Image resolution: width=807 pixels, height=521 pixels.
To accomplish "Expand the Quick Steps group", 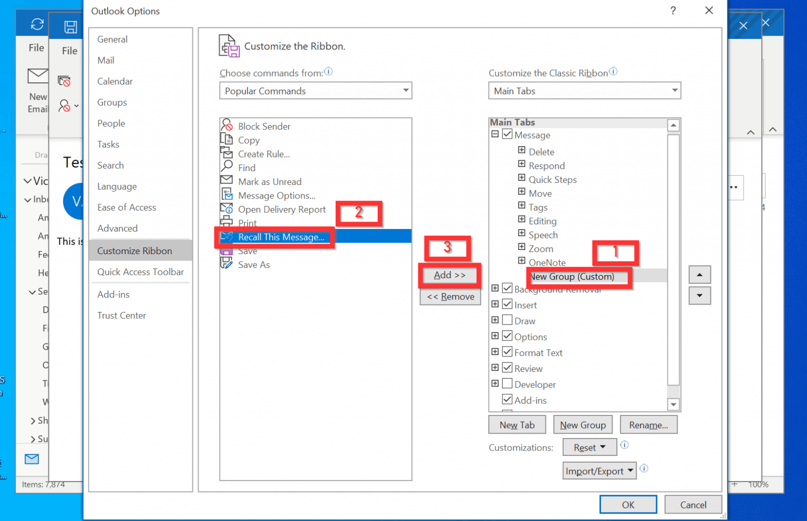I will pyautogui.click(x=521, y=179).
